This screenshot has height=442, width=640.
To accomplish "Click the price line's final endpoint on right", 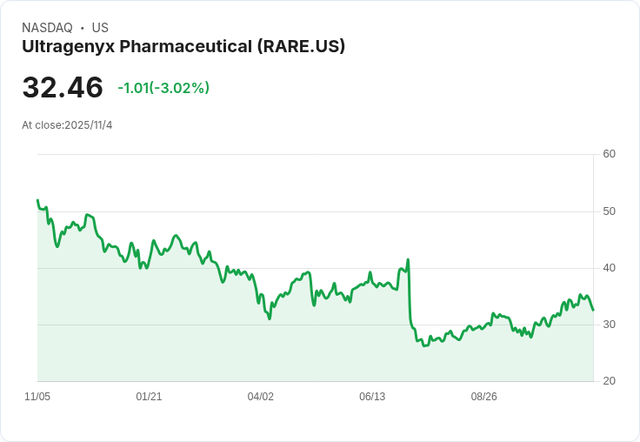I will coord(593,310).
